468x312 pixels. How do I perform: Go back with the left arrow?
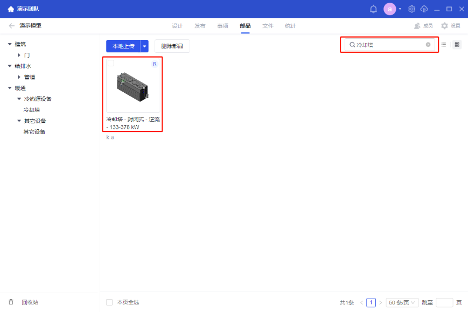pos(12,26)
